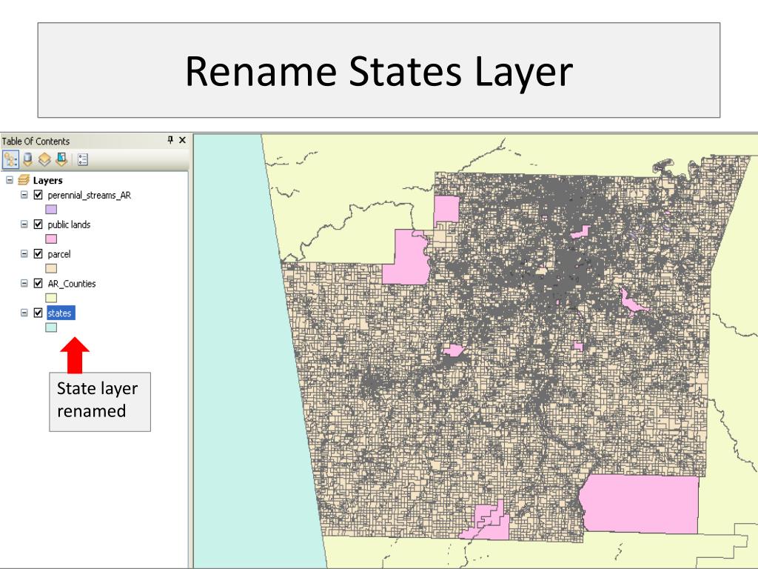The image size is (758, 569).
Task: Click the Layers data frame icon
Action: point(24,180)
